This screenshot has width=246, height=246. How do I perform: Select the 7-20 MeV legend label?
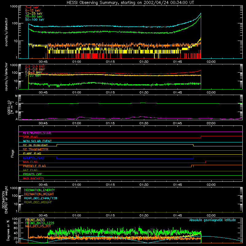click(33, 75)
